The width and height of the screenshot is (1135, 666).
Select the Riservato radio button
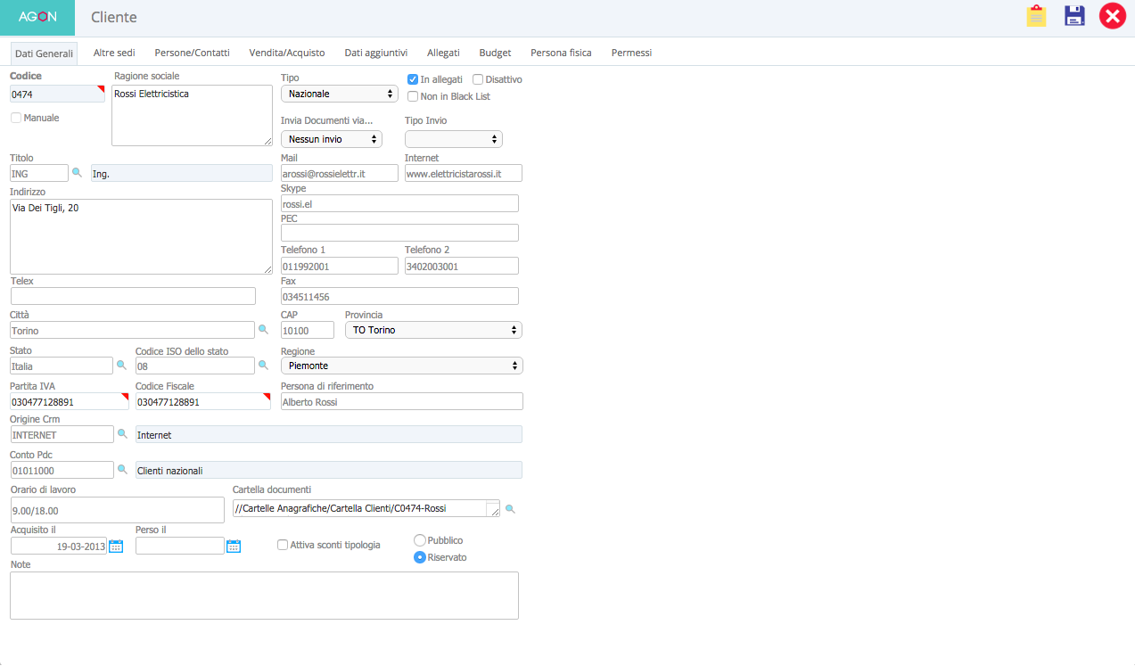420,557
